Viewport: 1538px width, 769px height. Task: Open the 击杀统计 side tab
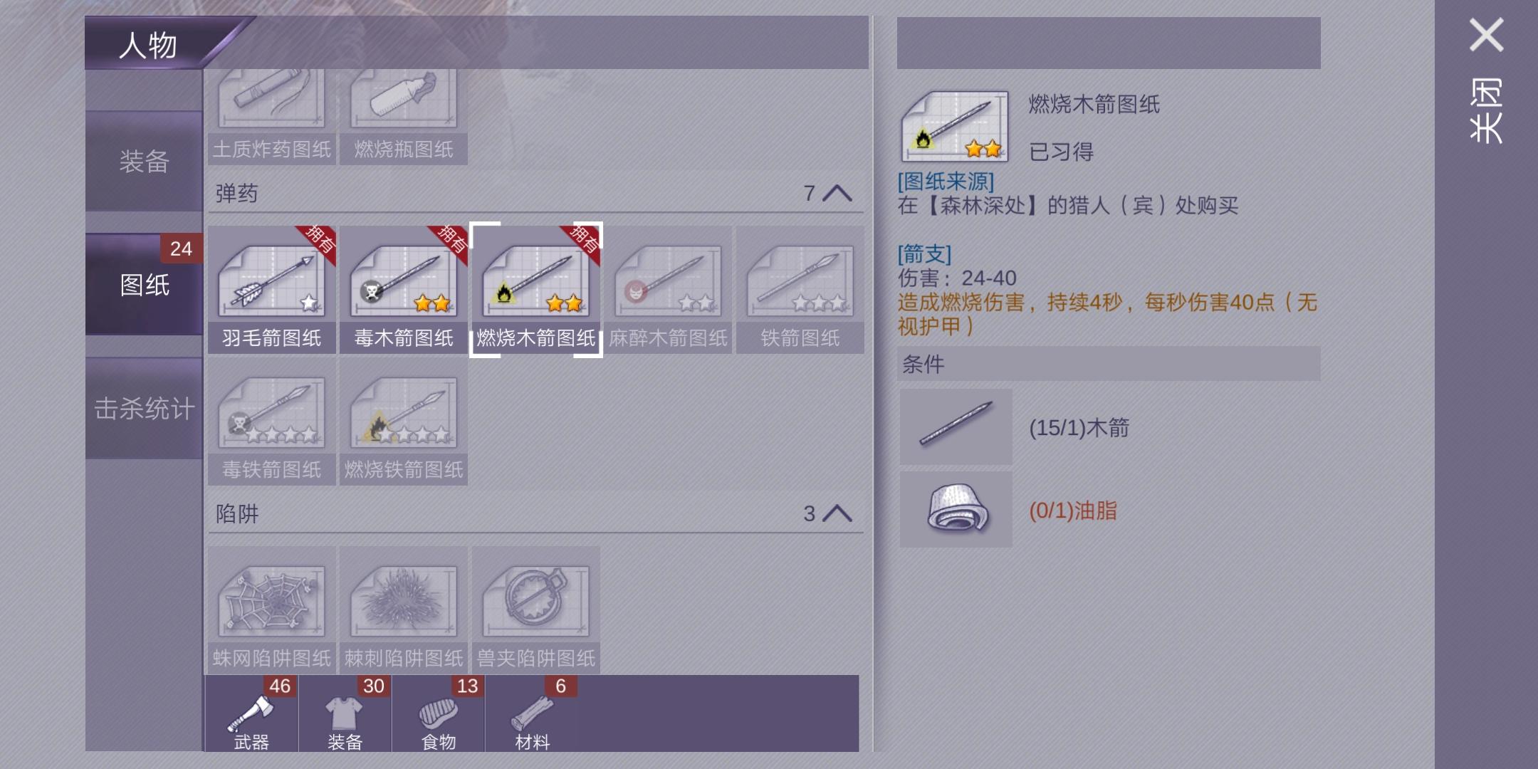click(x=144, y=409)
